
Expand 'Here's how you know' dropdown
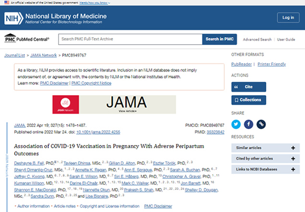pos(94,3)
